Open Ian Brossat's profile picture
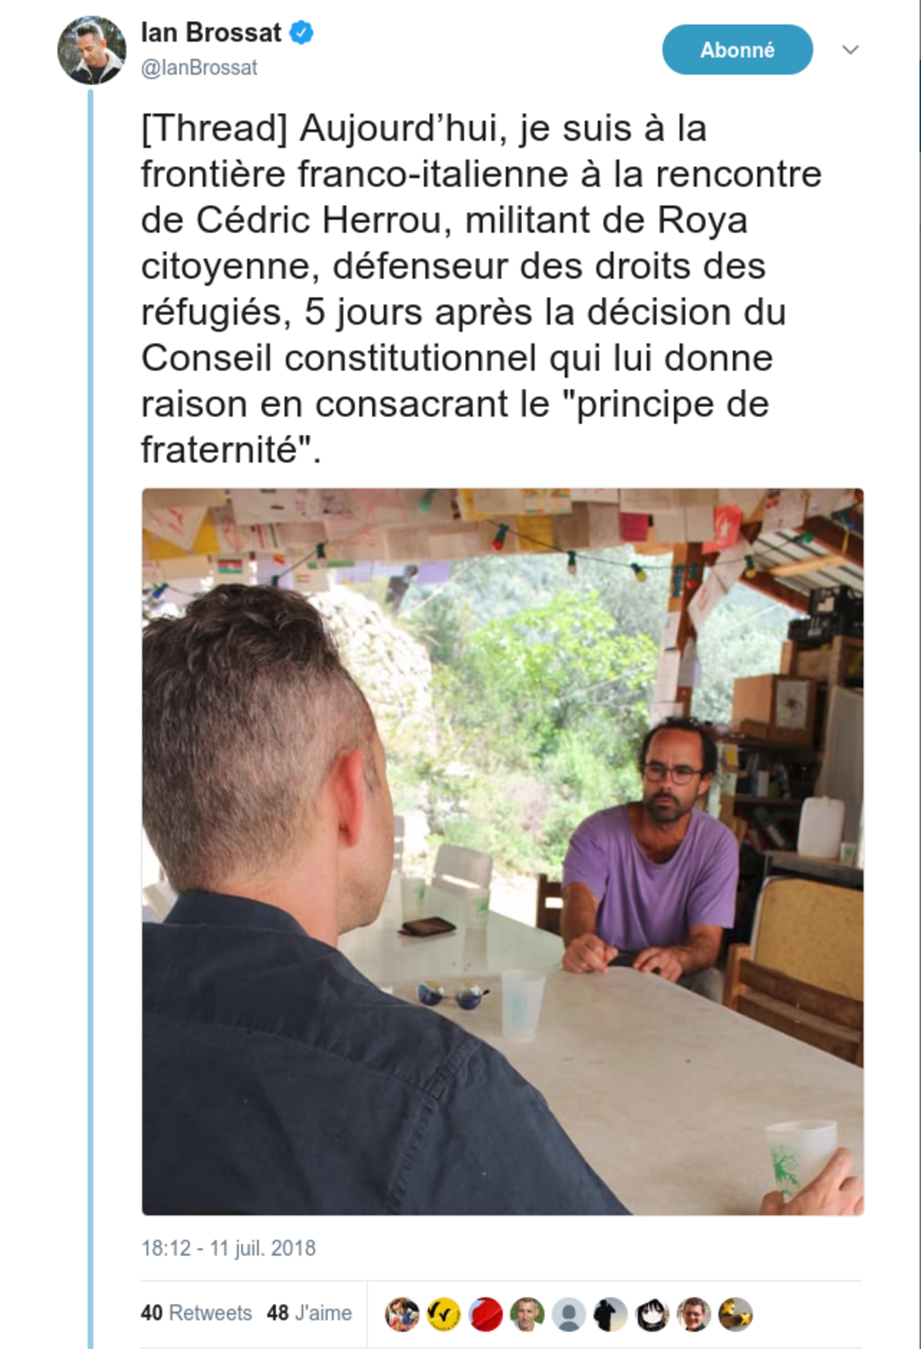The width and height of the screenshot is (921, 1349). click(92, 50)
